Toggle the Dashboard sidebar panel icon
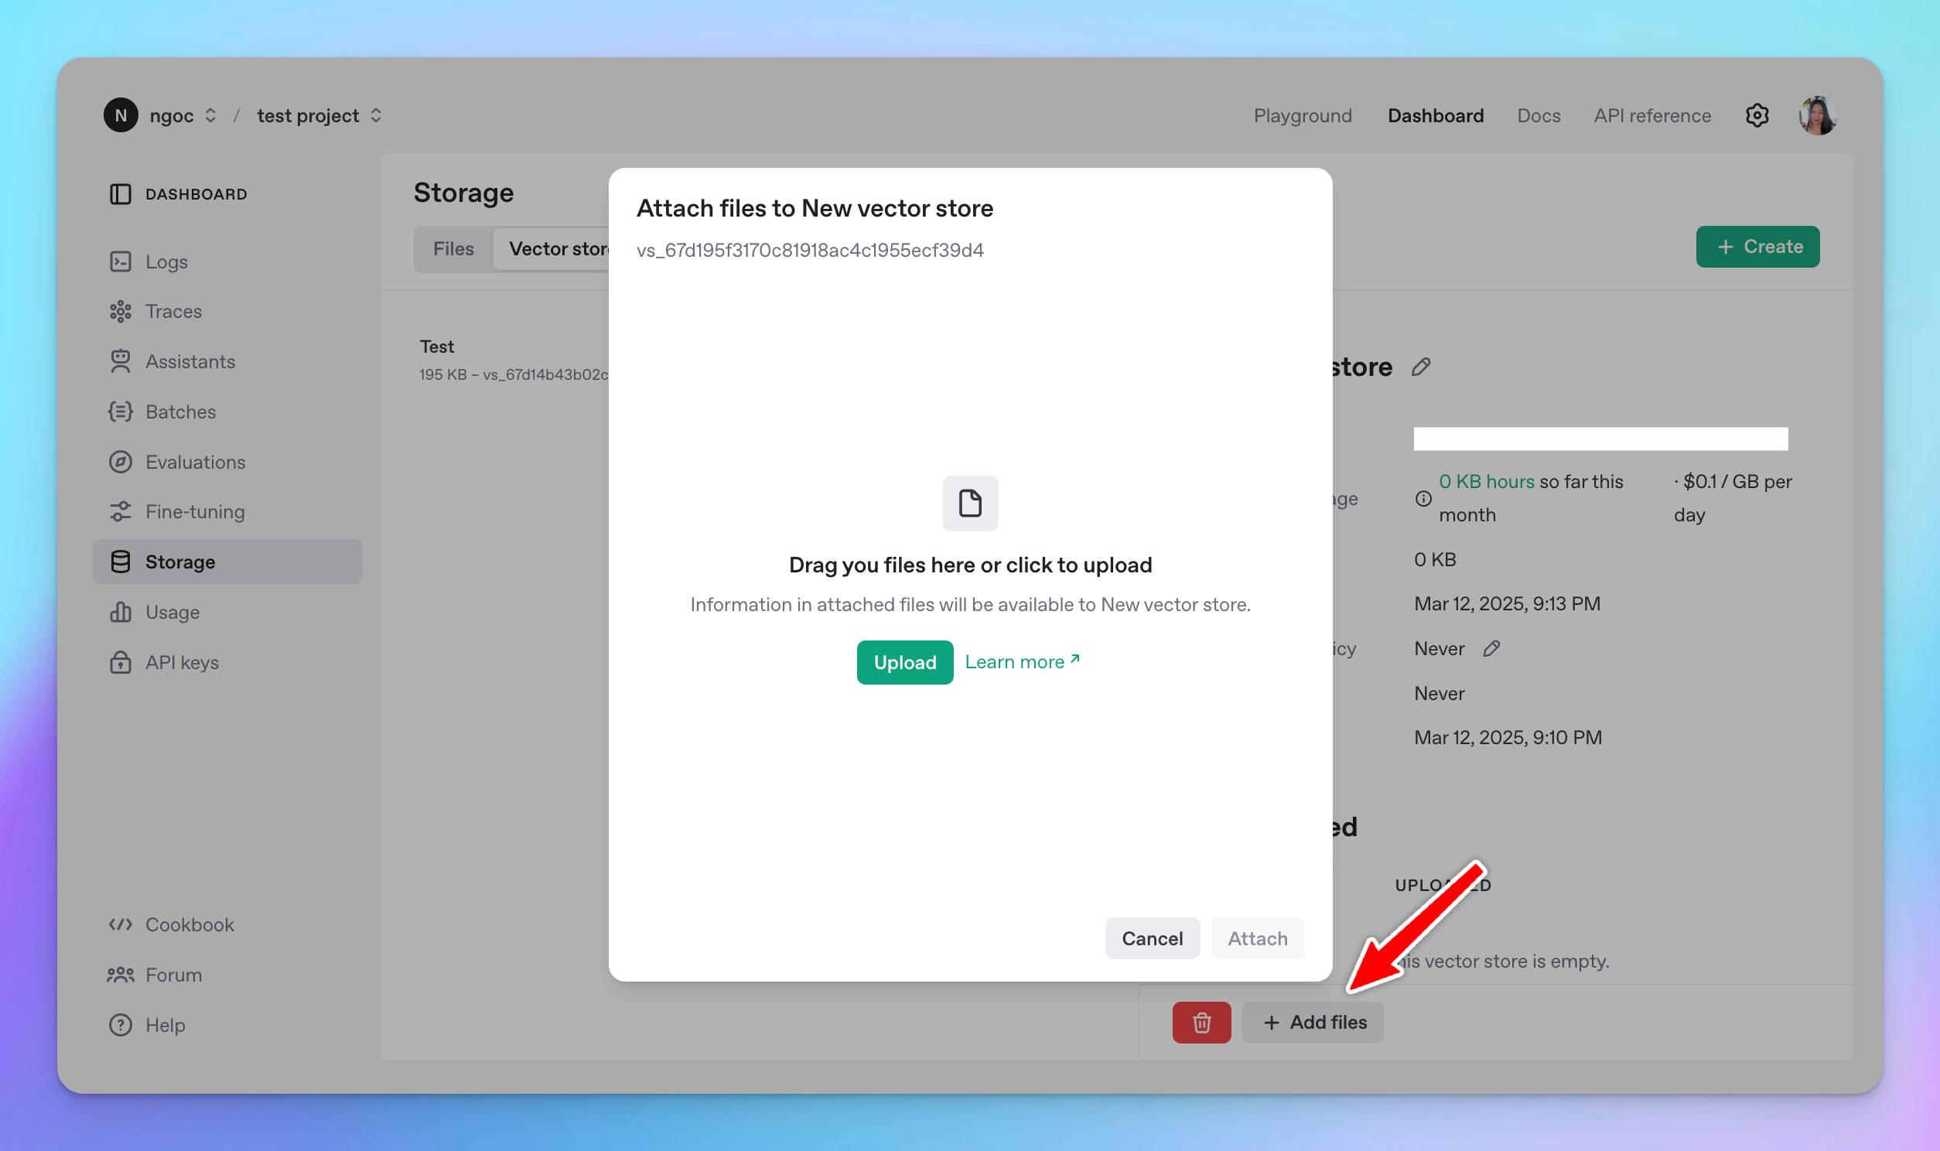 [120, 194]
